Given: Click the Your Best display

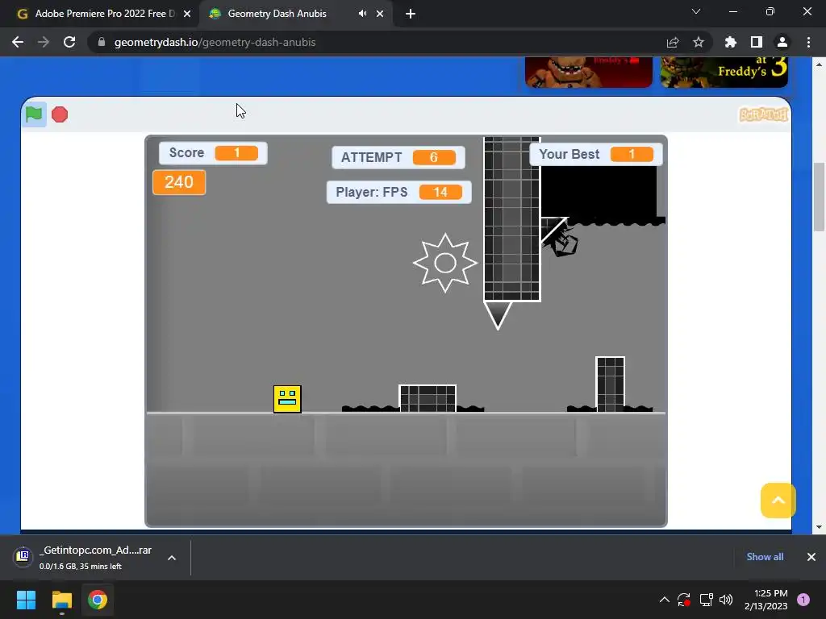Looking at the screenshot, I should tap(596, 154).
